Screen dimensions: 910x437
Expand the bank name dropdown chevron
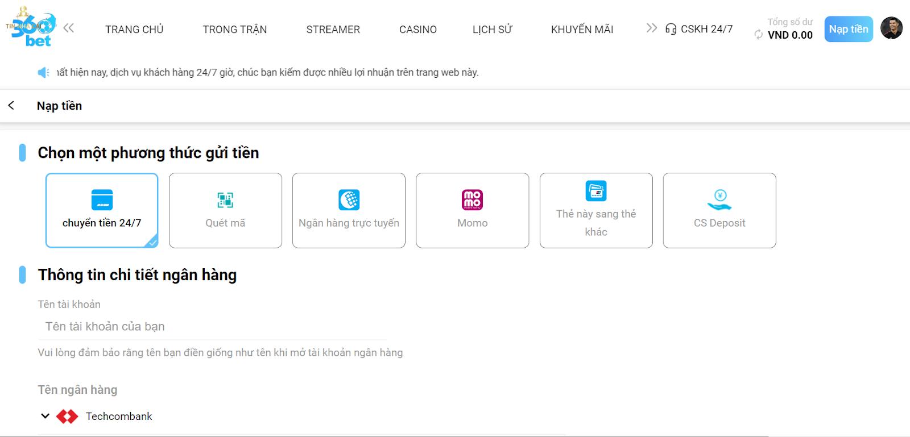pyautogui.click(x=45, y=416)
